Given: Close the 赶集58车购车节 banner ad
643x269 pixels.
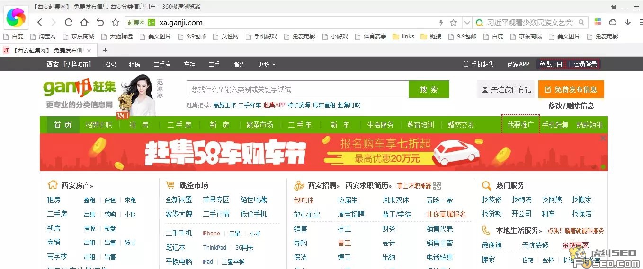Looking at the screenshot, I should click(603, 138).
